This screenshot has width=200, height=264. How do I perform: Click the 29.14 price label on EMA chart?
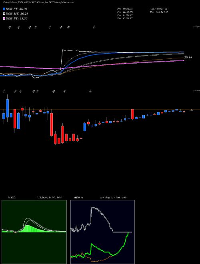click(188, 58)
